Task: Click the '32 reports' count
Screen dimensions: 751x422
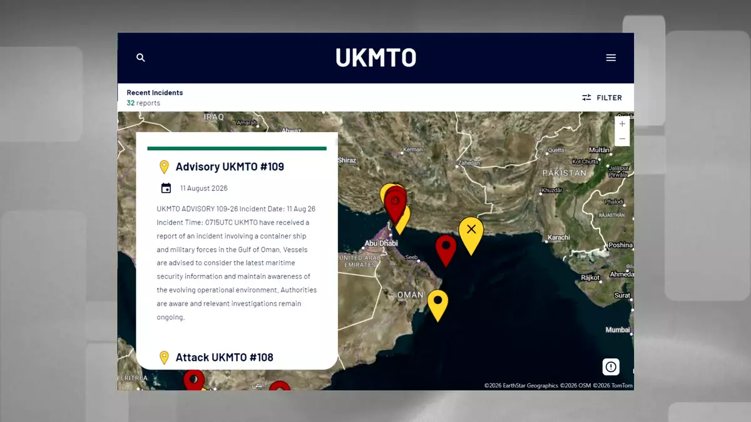Action: [143, 103]
